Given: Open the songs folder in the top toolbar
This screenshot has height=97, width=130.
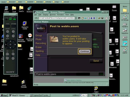Looking at the screenshot, I should click(x=56, y=2).
